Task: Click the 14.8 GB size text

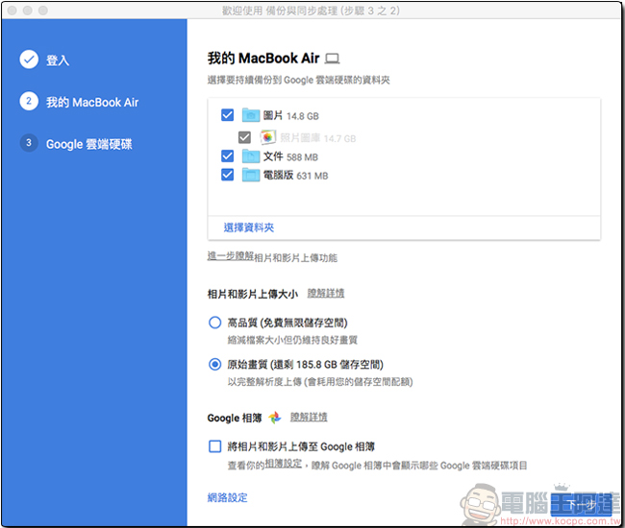Action: point(303,116)
